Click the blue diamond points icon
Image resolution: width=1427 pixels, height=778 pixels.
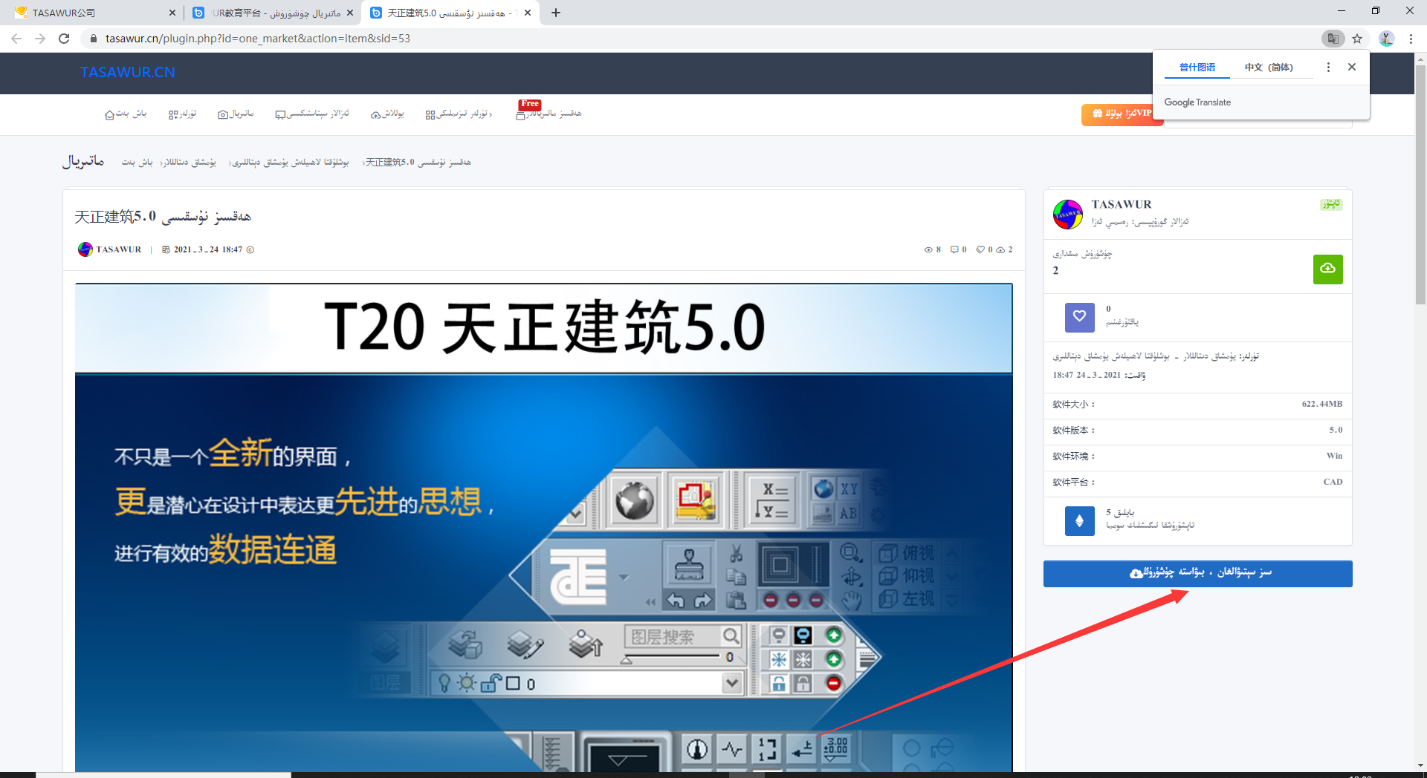click(x=1079, y=521)
